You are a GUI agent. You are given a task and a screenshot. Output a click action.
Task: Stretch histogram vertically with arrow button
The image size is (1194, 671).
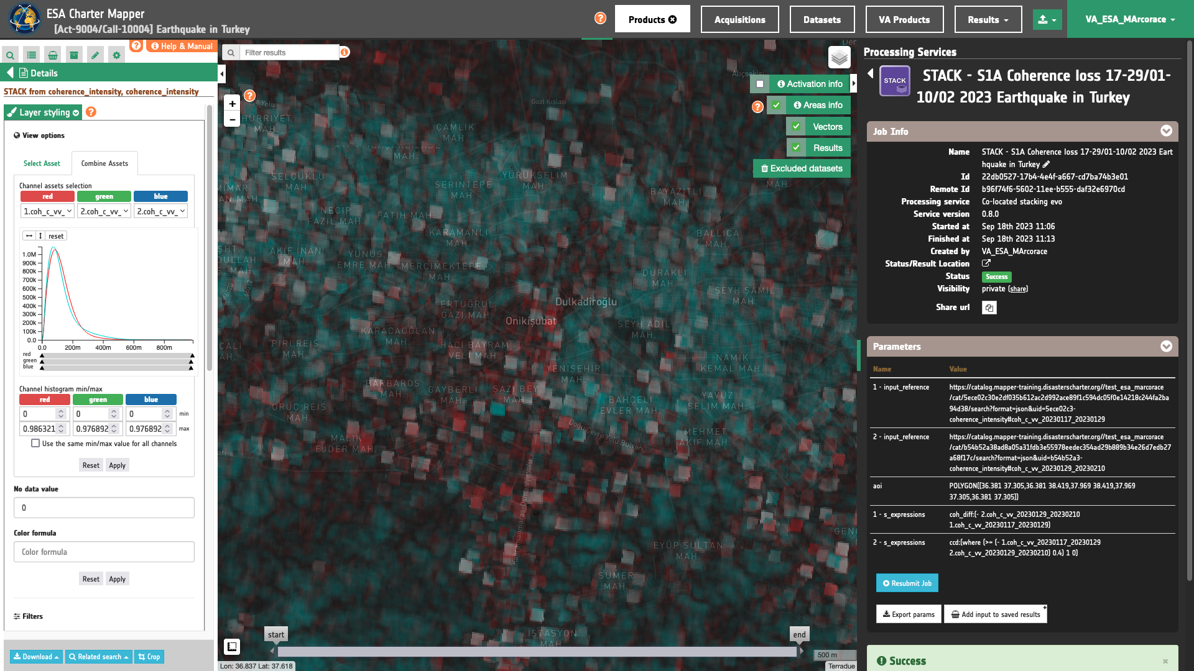(40, 236)
